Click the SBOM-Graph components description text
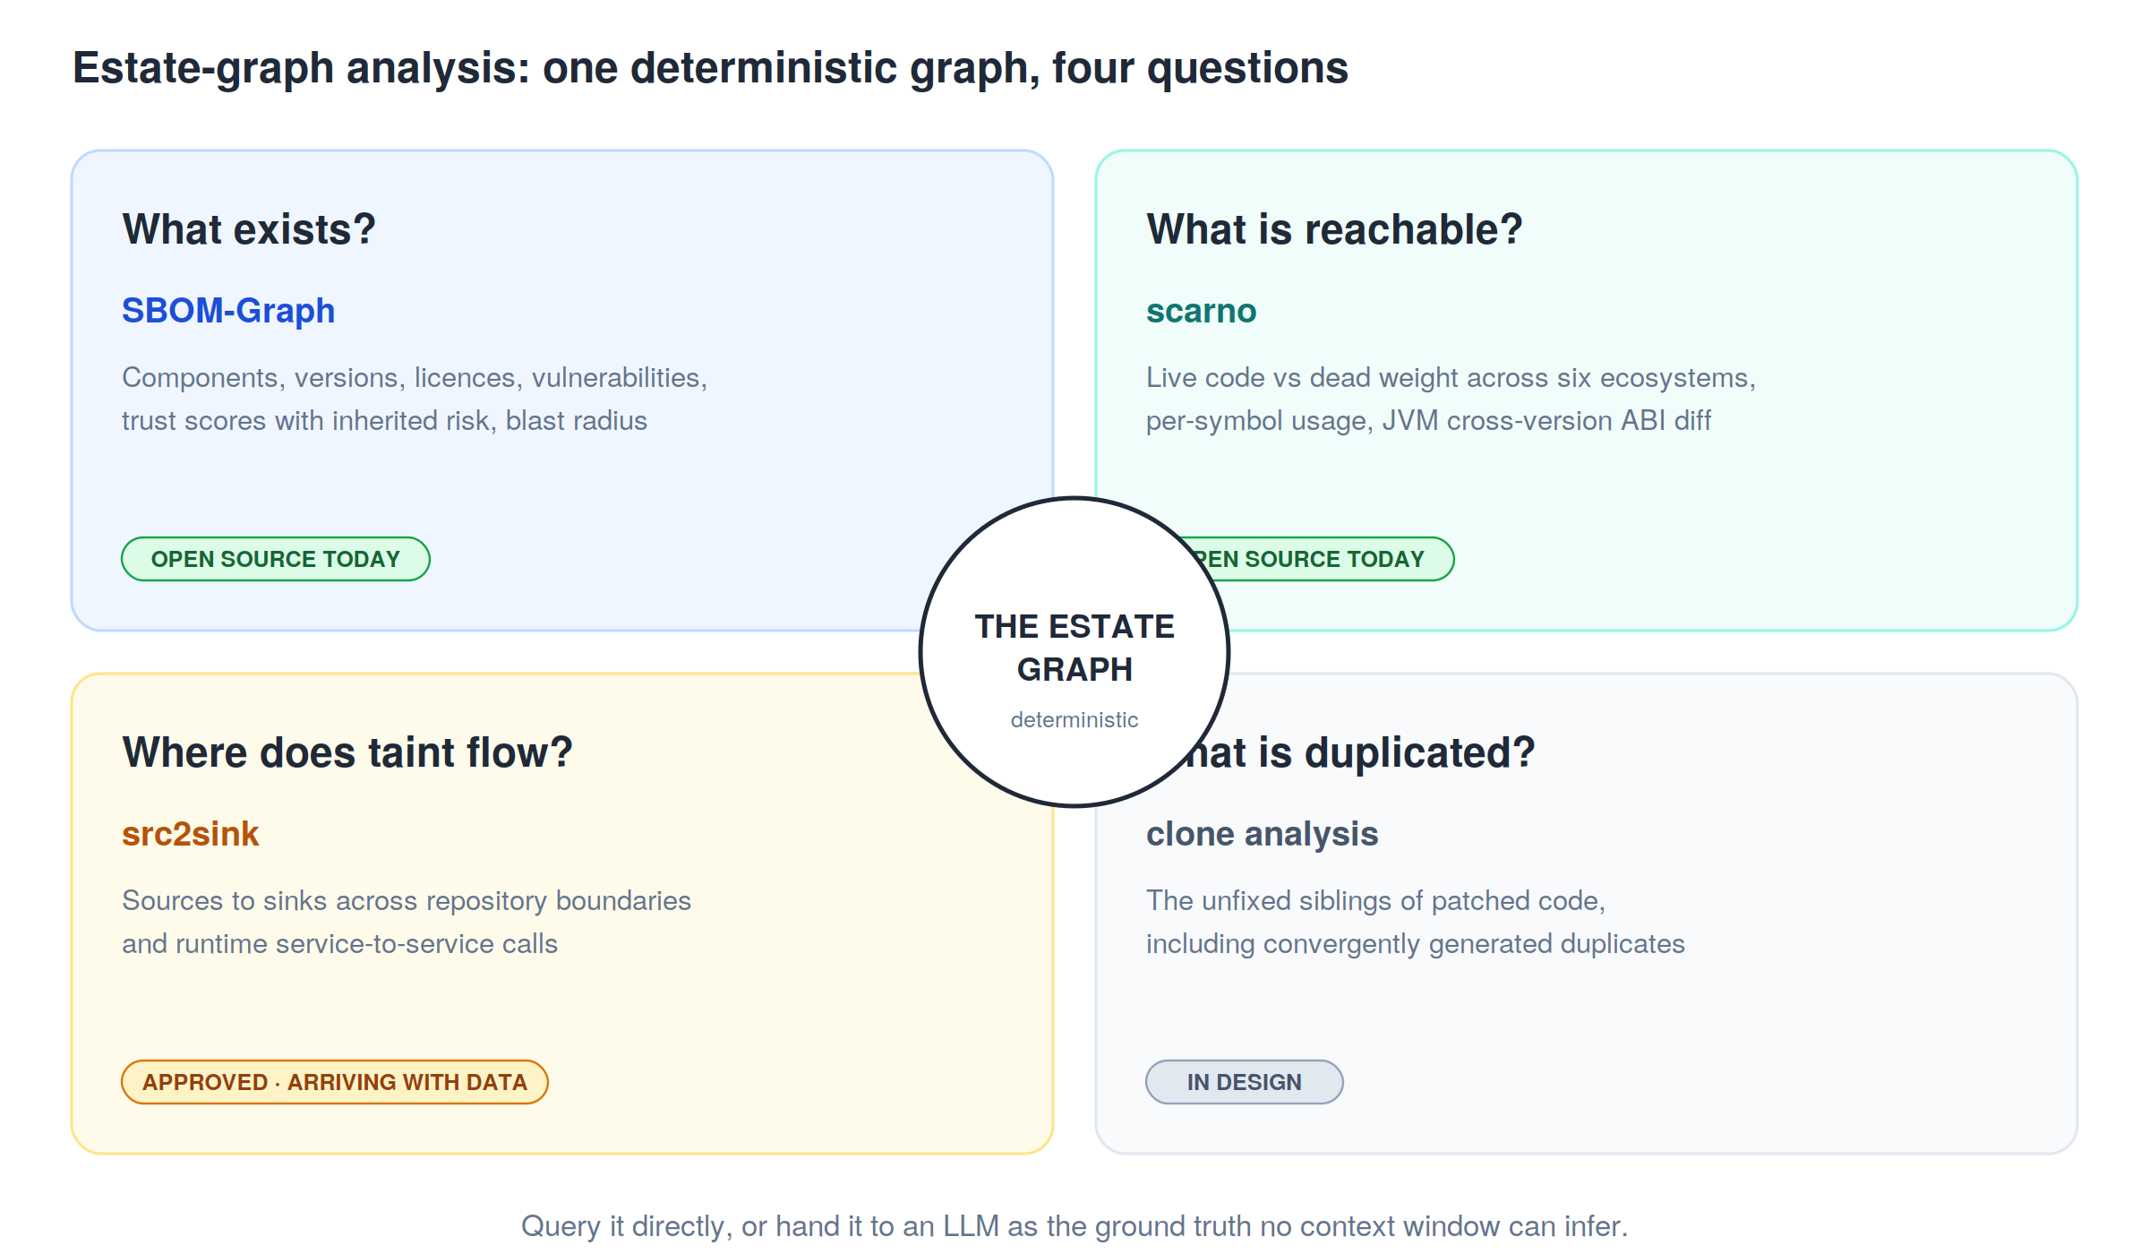 pyautogui.click(x=415, y=399)
